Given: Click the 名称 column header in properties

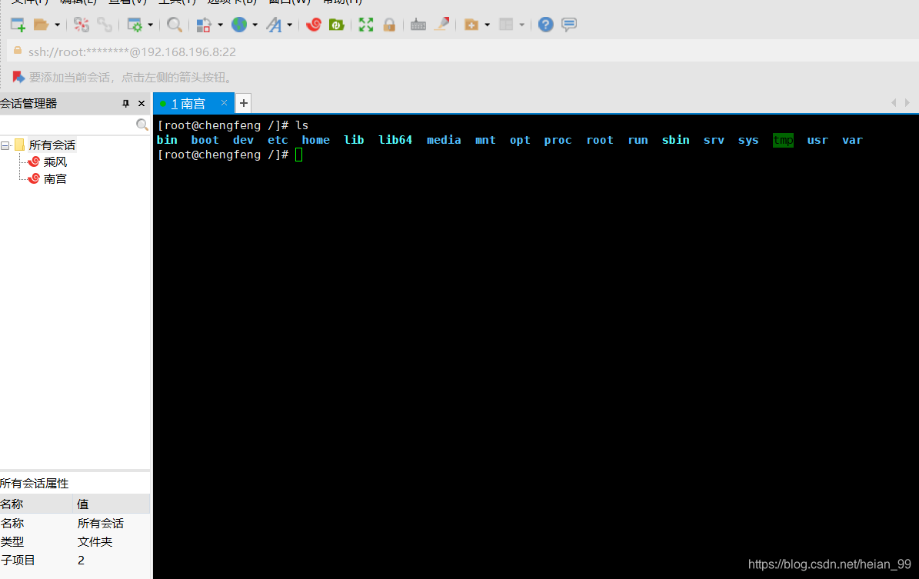Looking at the screenshot, I should point(36,504).
